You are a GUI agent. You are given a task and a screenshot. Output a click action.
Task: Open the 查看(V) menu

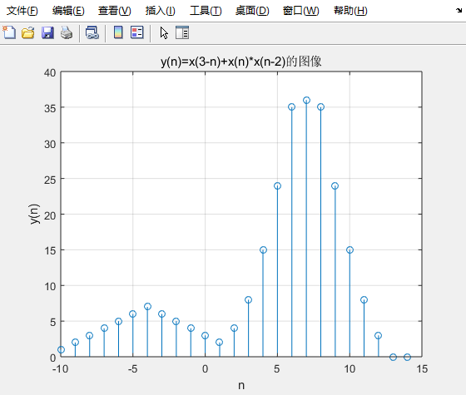click(x=115, y=11)
